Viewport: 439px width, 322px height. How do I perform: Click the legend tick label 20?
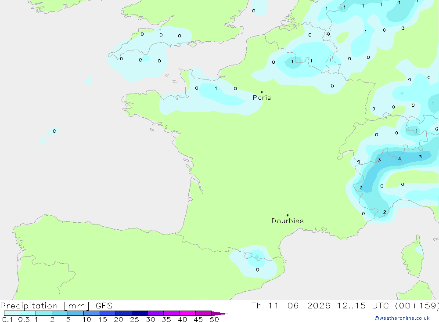coord(119,319)
